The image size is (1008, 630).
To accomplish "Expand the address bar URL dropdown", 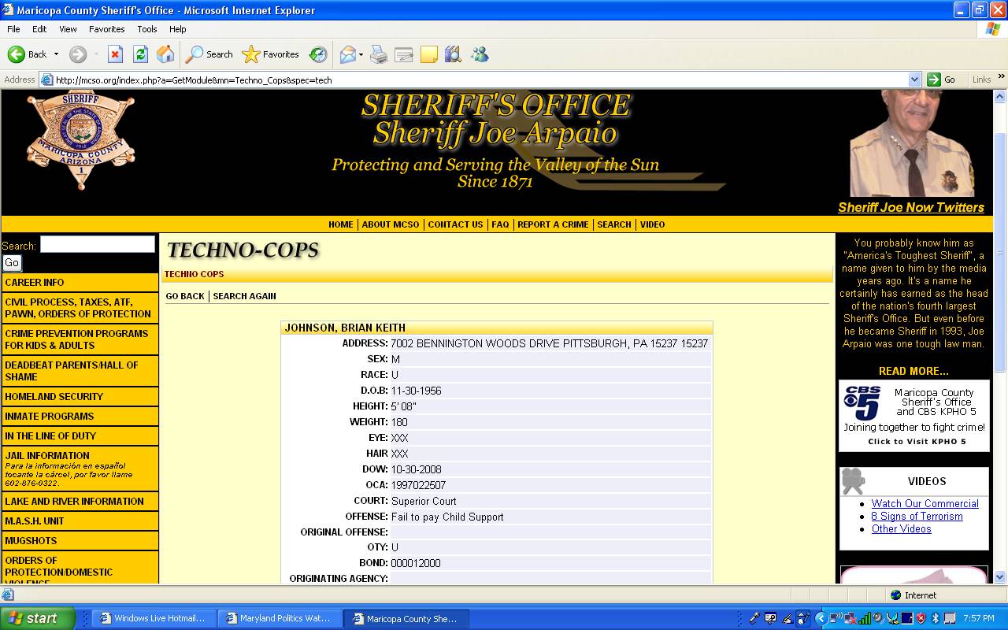I will pyautogui.click(x=914, y=80).
